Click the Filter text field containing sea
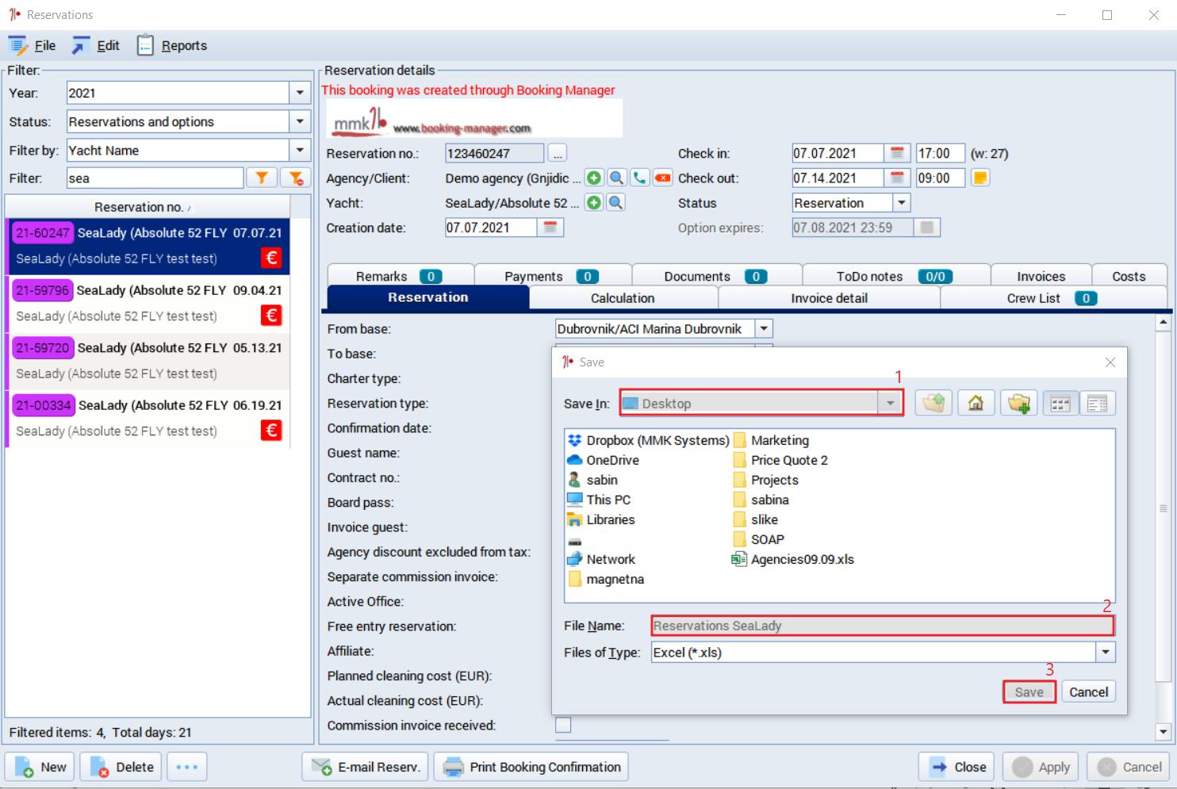This screenshot has width=1177, height=789. pos(155,178)
